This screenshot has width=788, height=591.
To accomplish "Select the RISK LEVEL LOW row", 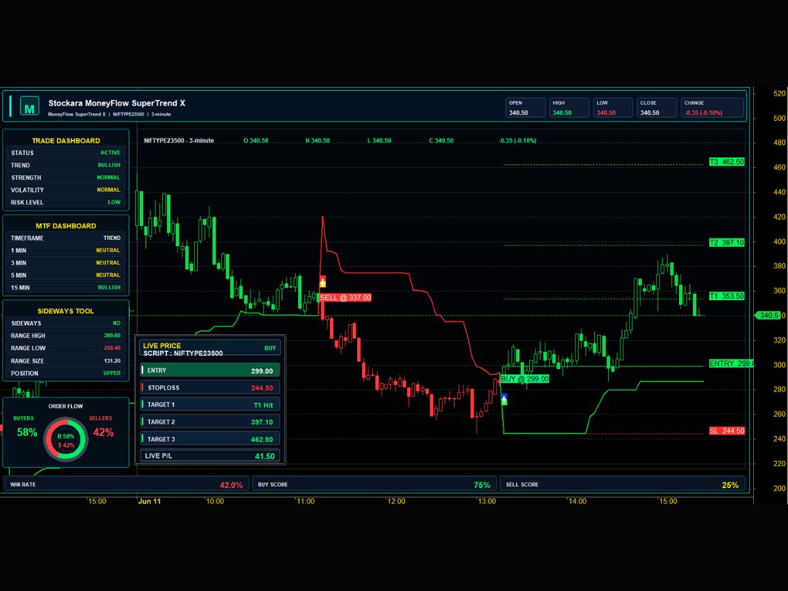I will 66,202.
